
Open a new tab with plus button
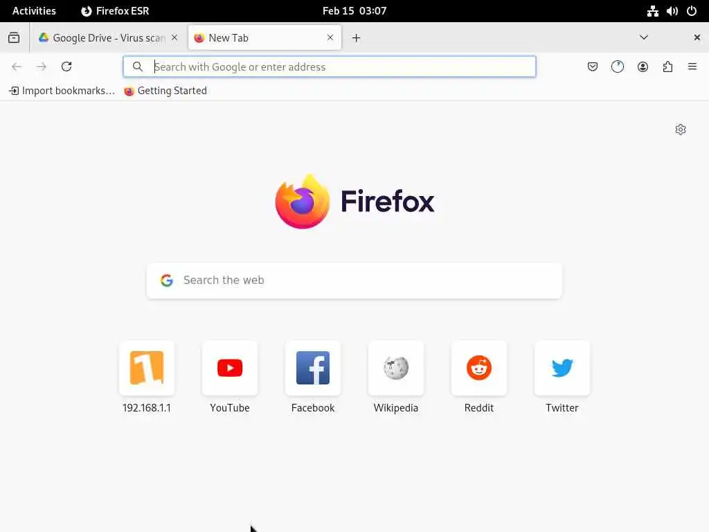[x=357, y=38]
